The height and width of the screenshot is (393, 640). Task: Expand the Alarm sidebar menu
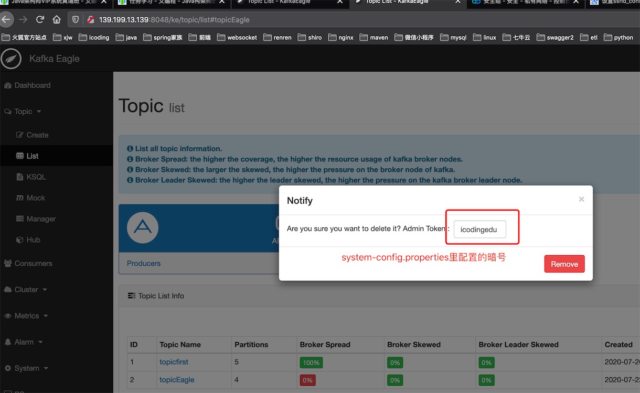tap(24, 342)
